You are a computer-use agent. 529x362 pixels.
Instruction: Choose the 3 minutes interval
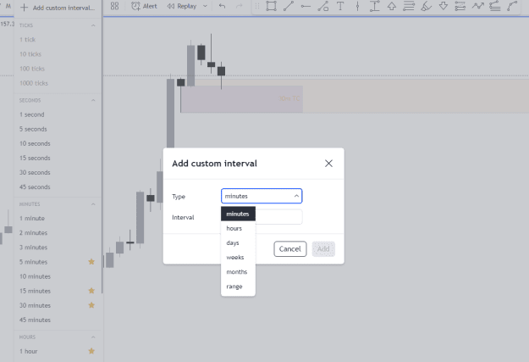coord(58,248)
